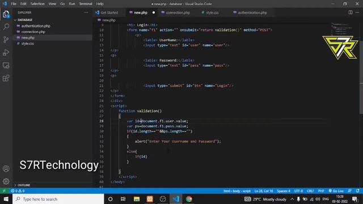Open Explorer views and more actions ellipsis
This screenshot has width=363, height=204.
point(86,12)
